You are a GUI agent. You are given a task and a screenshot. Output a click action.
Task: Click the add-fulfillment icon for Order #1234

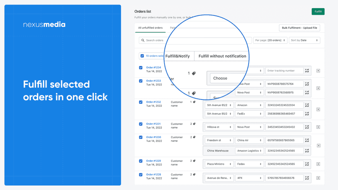point(318,71)
